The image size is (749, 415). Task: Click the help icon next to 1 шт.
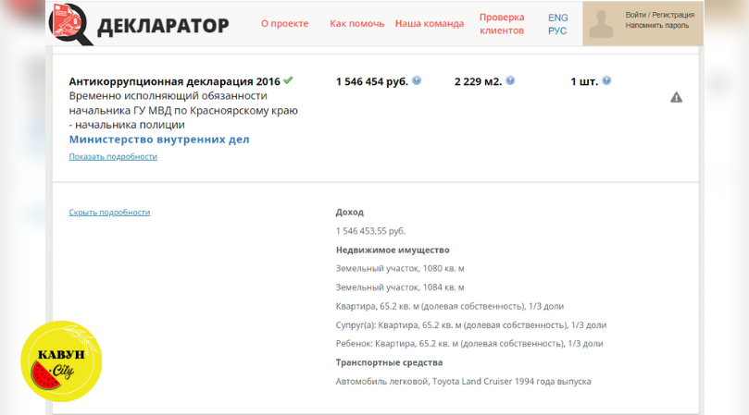point(606,80)
